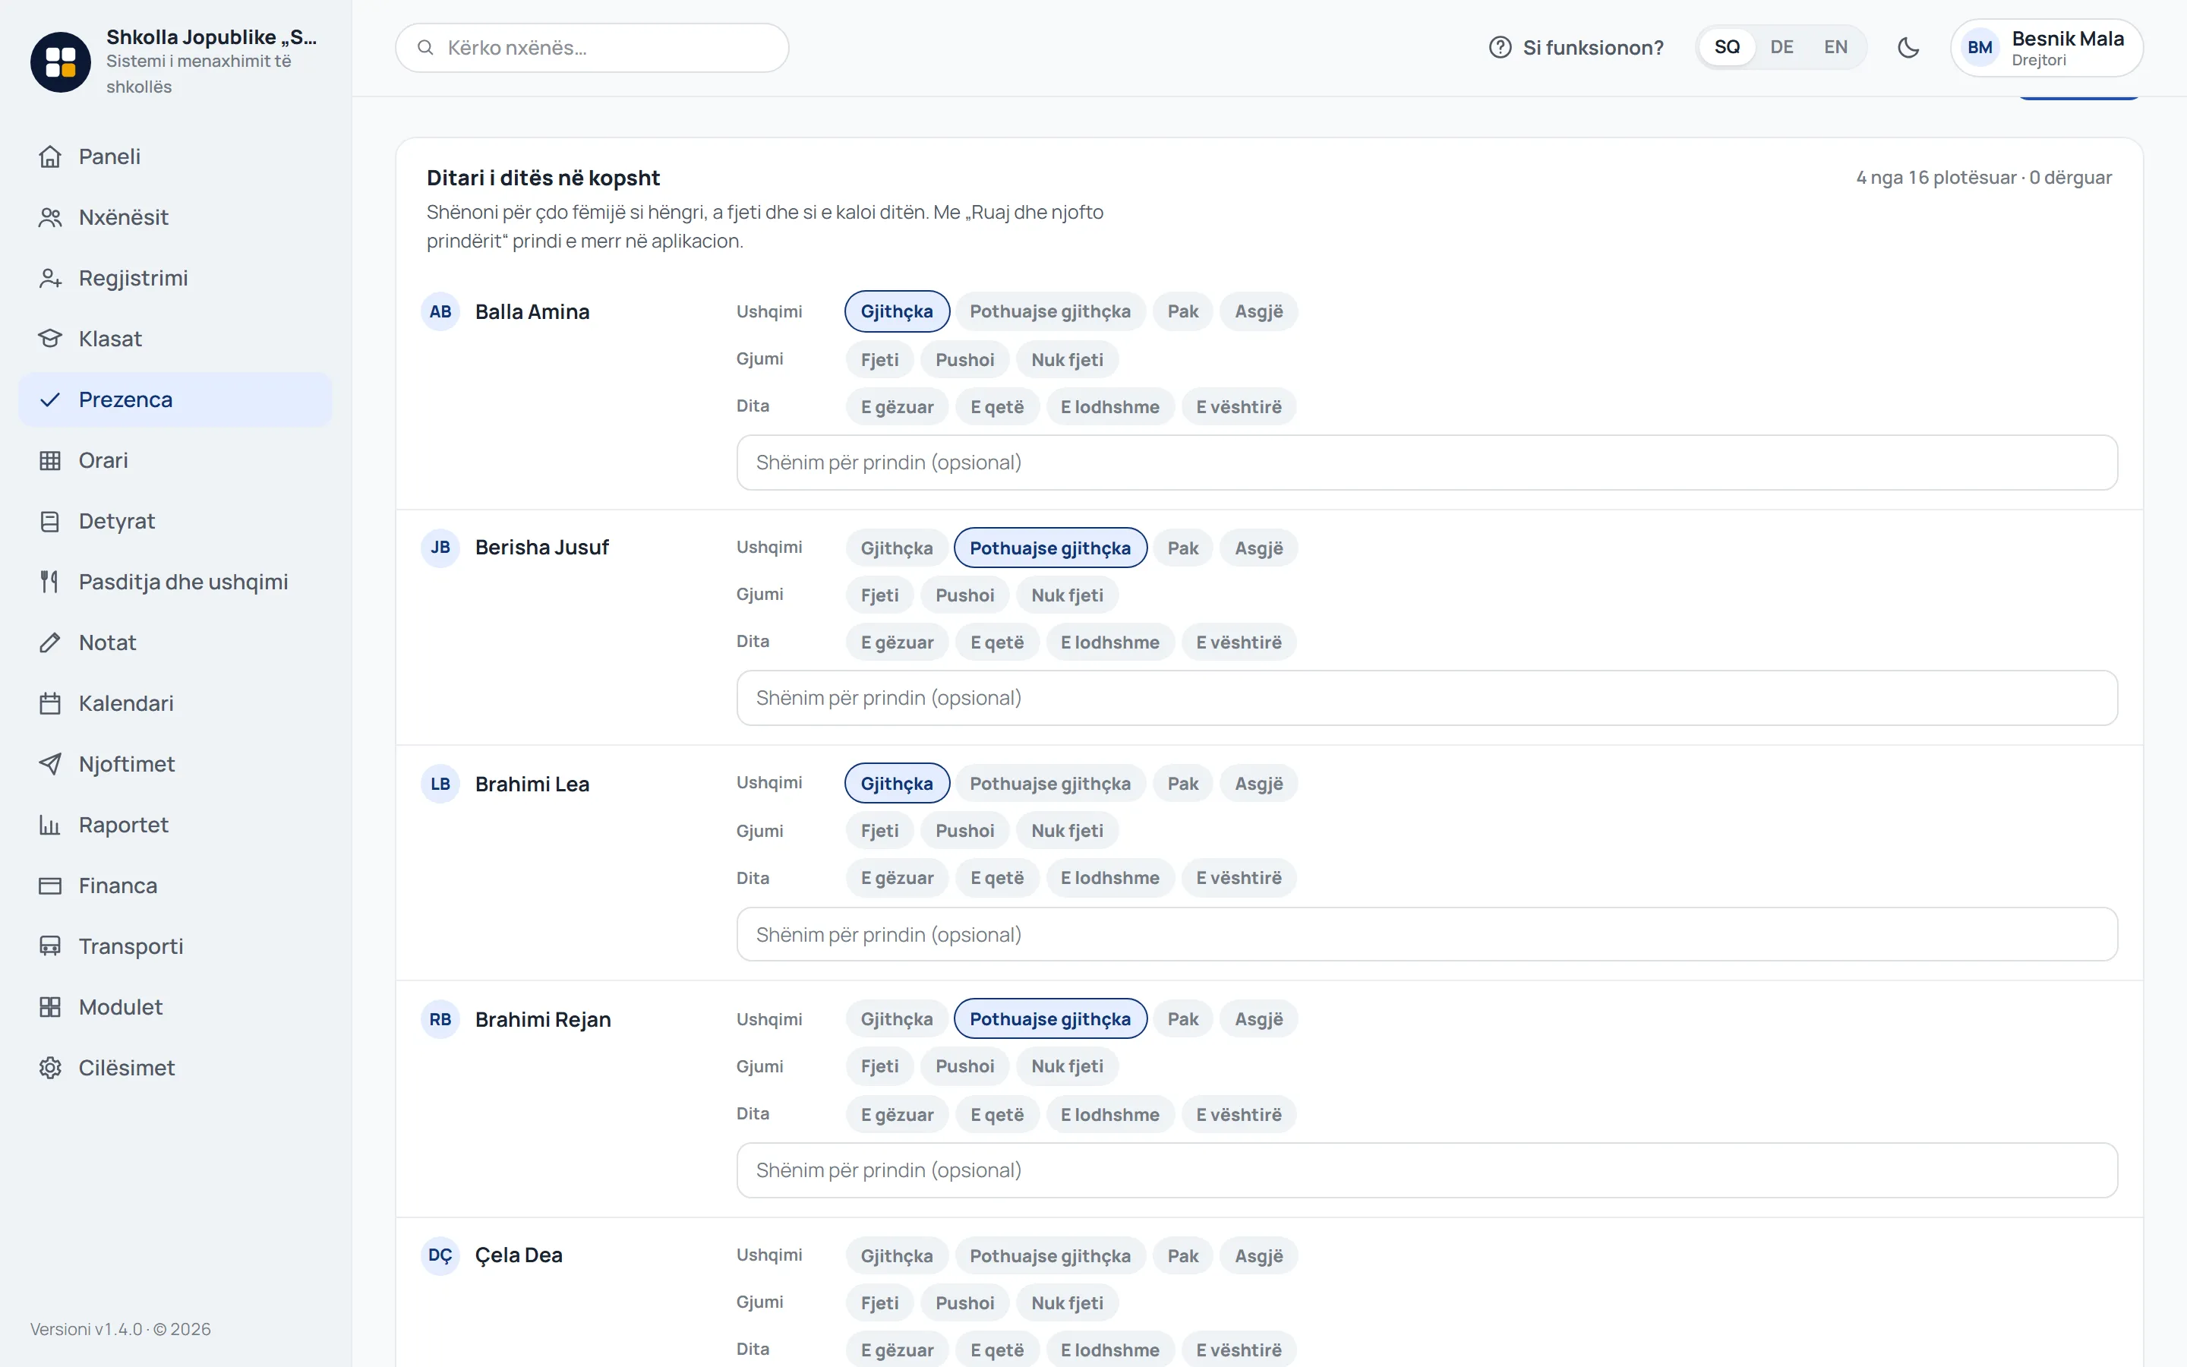This screenshot has height=1367, width=2187.
Task: Click the parent note field for Balla Amina
Action: [1426, 462]
